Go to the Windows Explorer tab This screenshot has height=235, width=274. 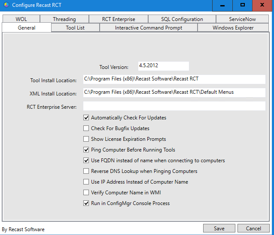pyautogui.click(x=233, y=27)
